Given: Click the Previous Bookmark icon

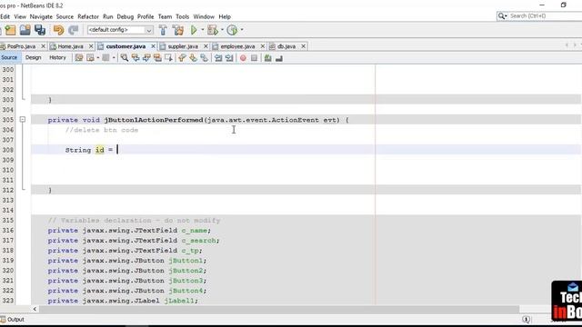Looking at the screenshot, I should pos(182,58).
